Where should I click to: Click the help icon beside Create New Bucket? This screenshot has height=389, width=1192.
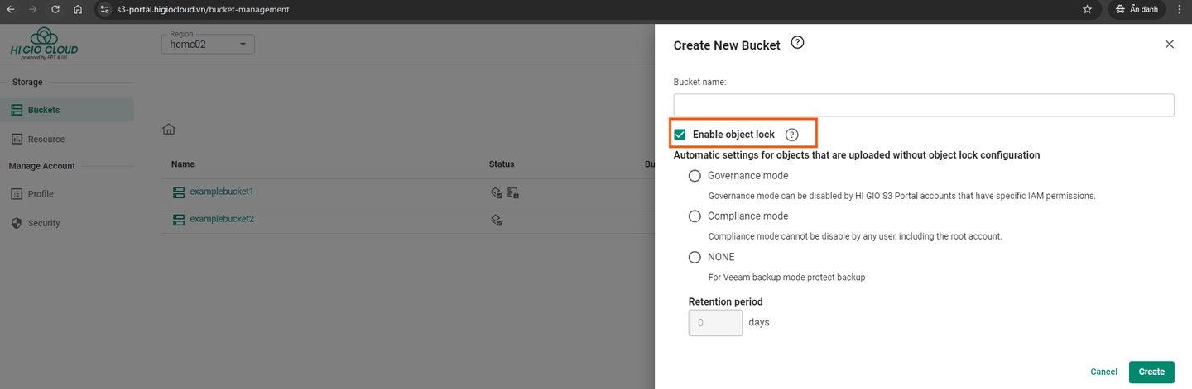(x=797, y=43)
